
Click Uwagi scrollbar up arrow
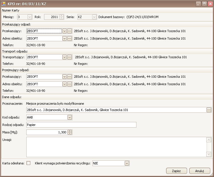pyautogui.click(x=209, y=140)
